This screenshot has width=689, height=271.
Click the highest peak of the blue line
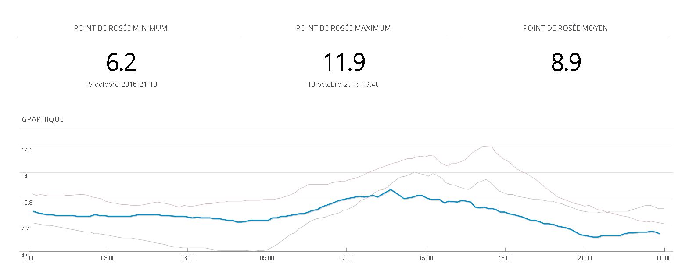tap(391, 189)
